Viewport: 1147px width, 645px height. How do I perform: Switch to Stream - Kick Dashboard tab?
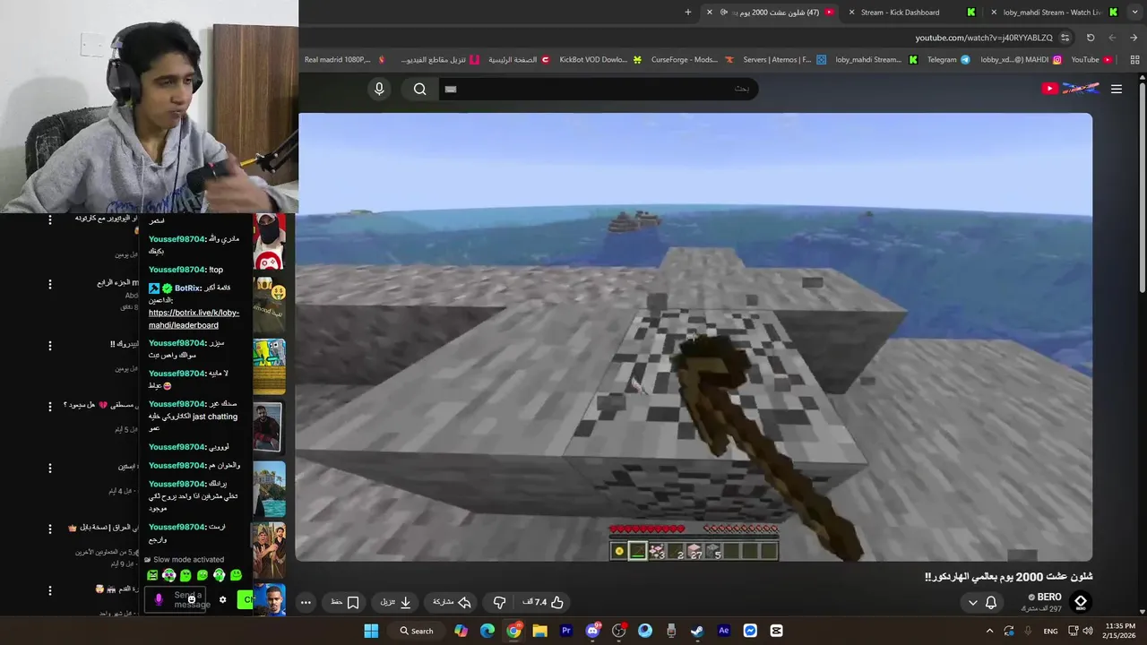pos(912,13)
